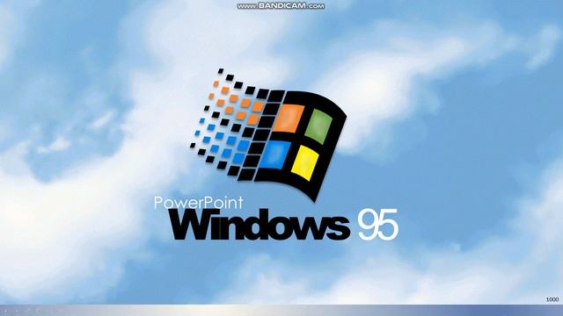Click the boot gradient progress bar
This screenshot has height=316, width=563.
[x=281, y=310]
